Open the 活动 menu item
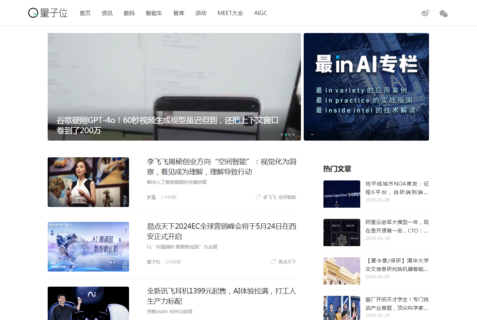477x320 pixels. pos(201,13)
